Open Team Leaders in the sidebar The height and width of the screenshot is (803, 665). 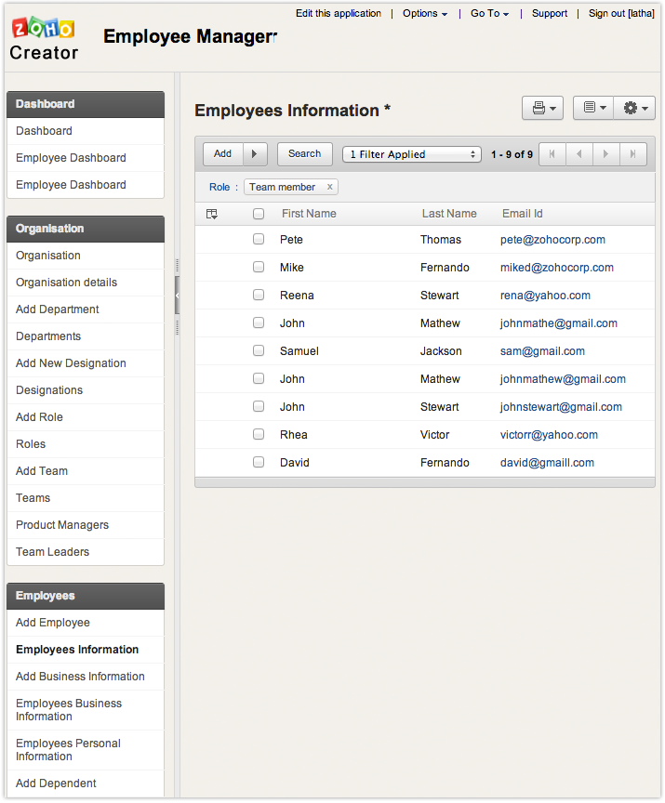(53, 552)
